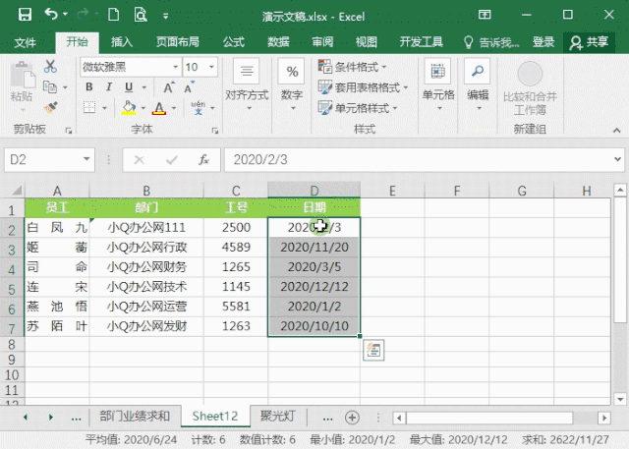The width and height of the screenshot is (629, 449).
Task: Apply yellow fill color bucket
Action: tap(129, 108)
